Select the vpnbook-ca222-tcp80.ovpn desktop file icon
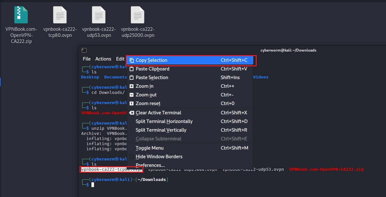This screenshot has height=197, width=386. coord(60,15)
